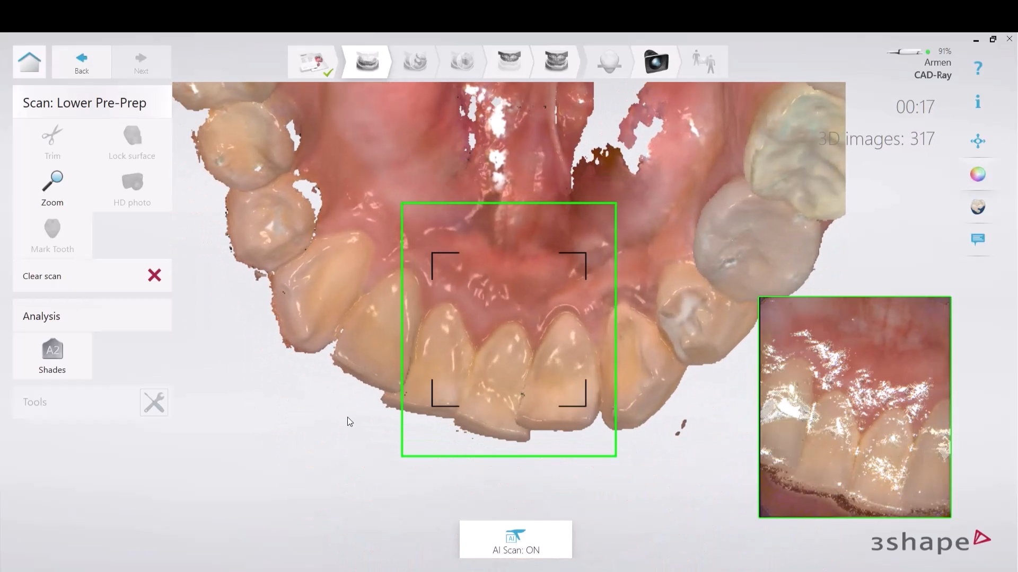The width and height of the screenshot is (1018, 572).
Task: Open the information icon
Action: (978, 102)
